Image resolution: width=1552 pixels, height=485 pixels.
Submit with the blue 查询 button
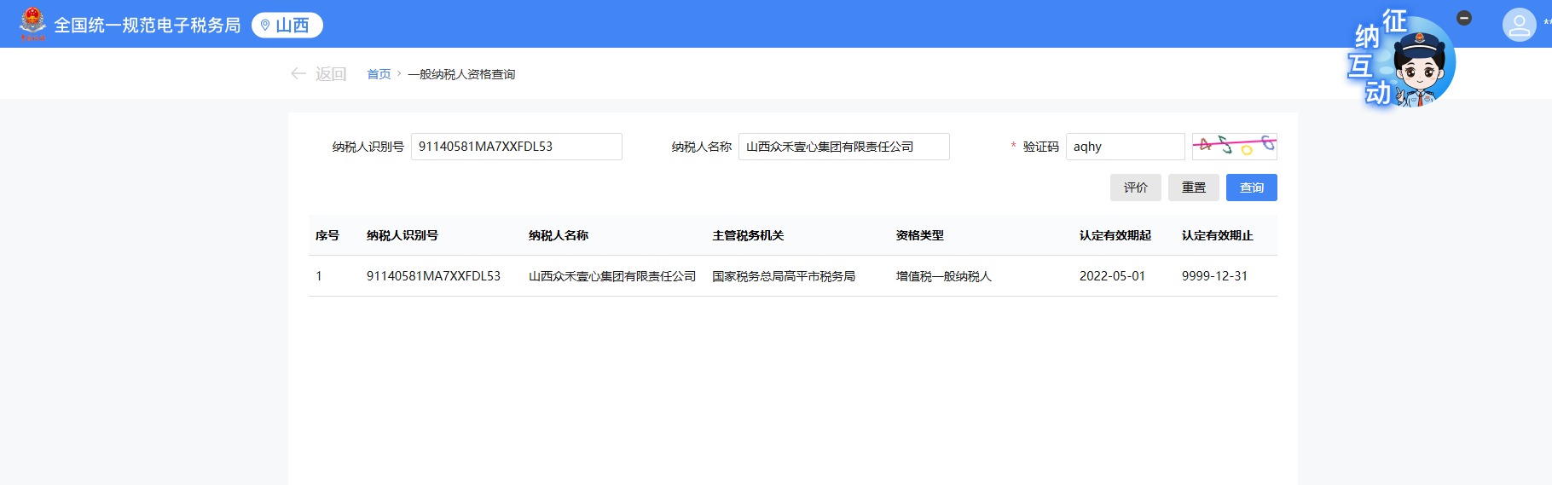point(1251,188)
